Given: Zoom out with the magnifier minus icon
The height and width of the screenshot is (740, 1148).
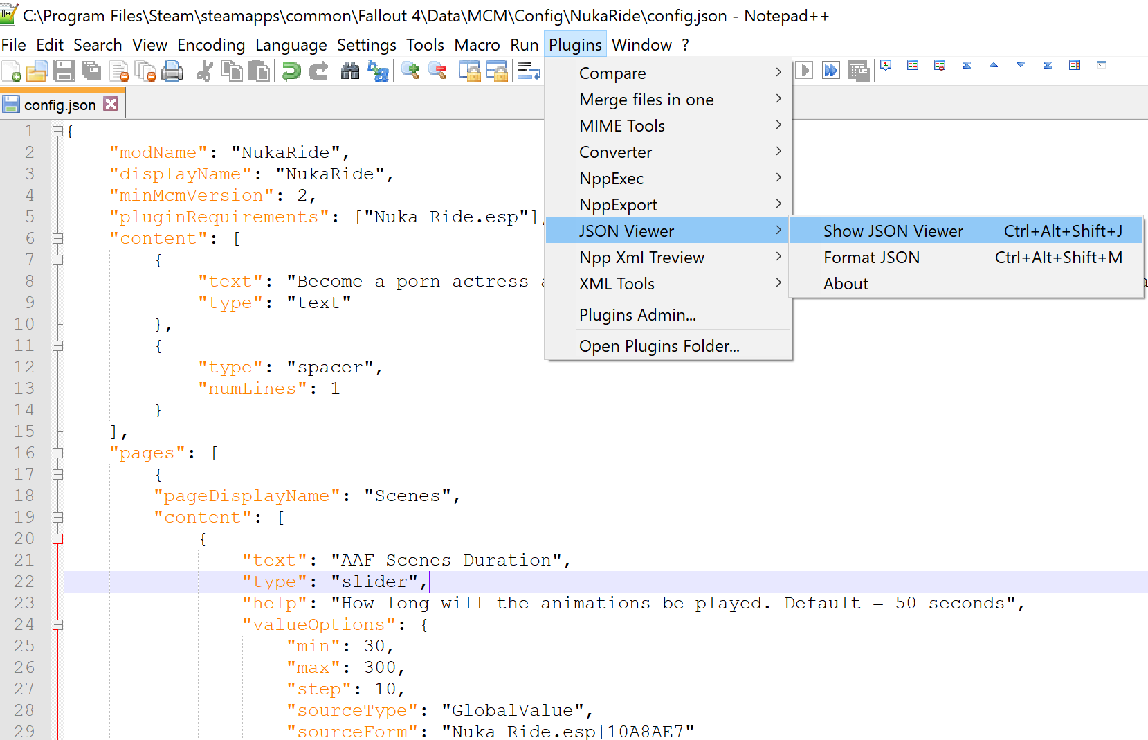Looking at the screenshot, I should point(437,71).
